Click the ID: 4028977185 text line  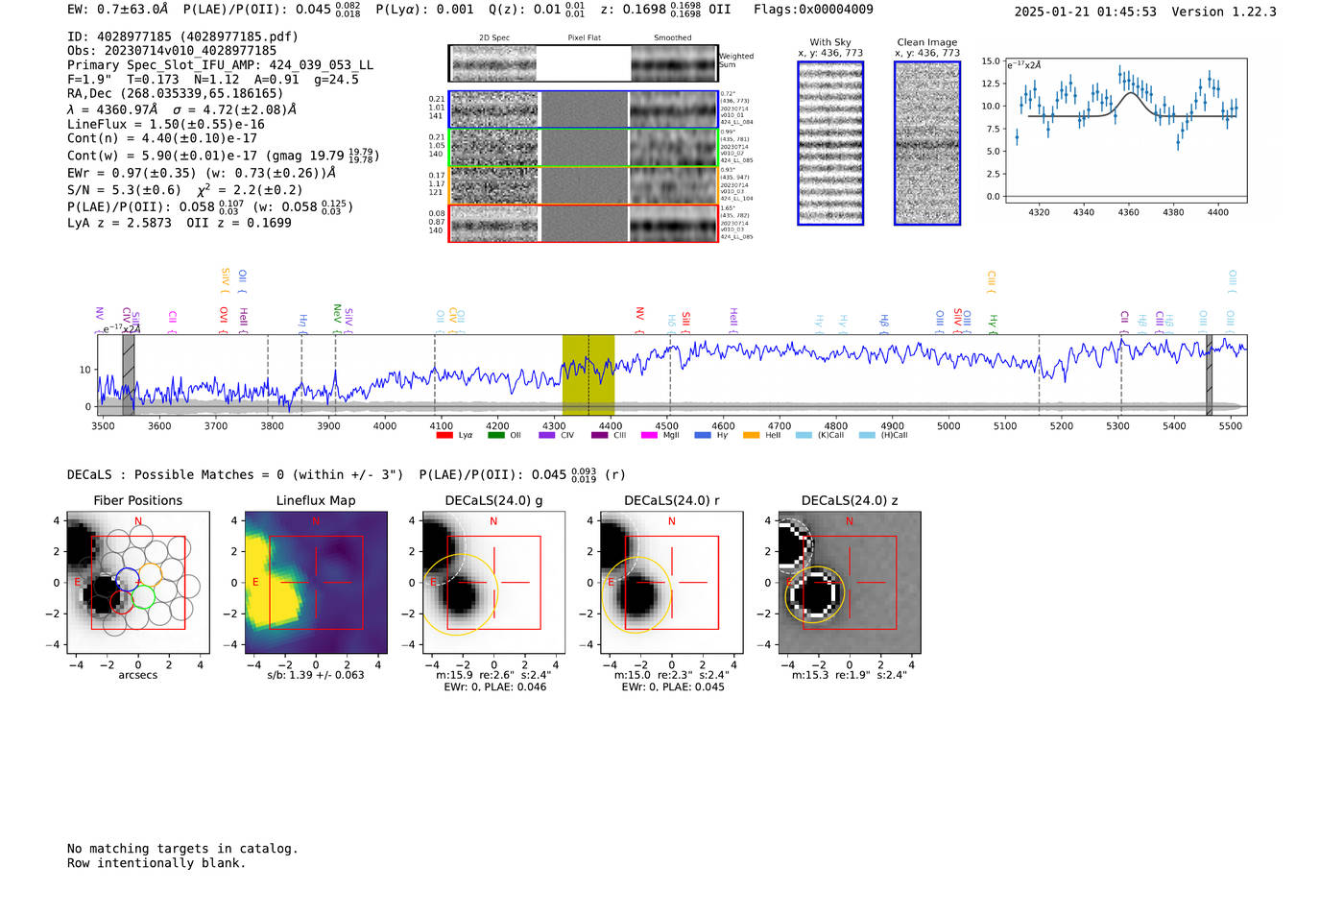182,36
